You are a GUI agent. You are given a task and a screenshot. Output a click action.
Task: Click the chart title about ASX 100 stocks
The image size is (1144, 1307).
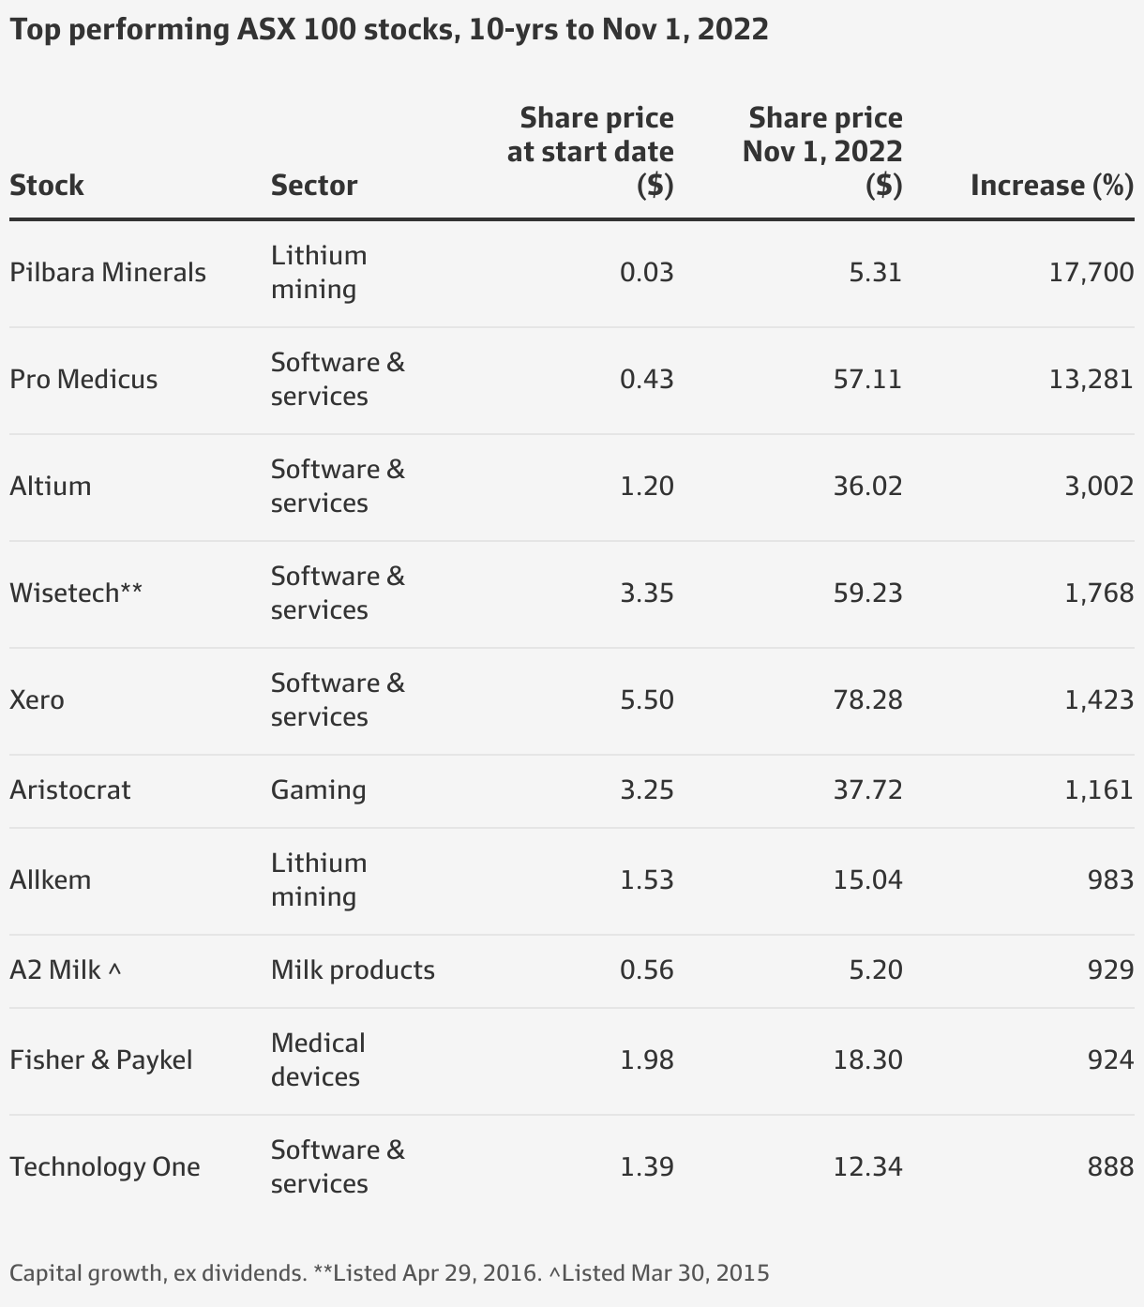389,30
